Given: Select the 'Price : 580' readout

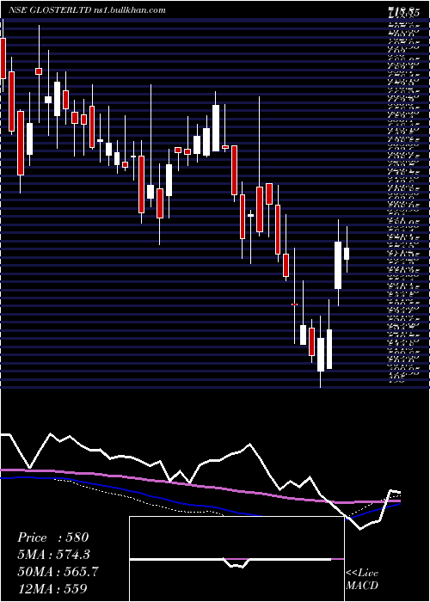Looking at the screenshot, I should click(x=53, y=537).
